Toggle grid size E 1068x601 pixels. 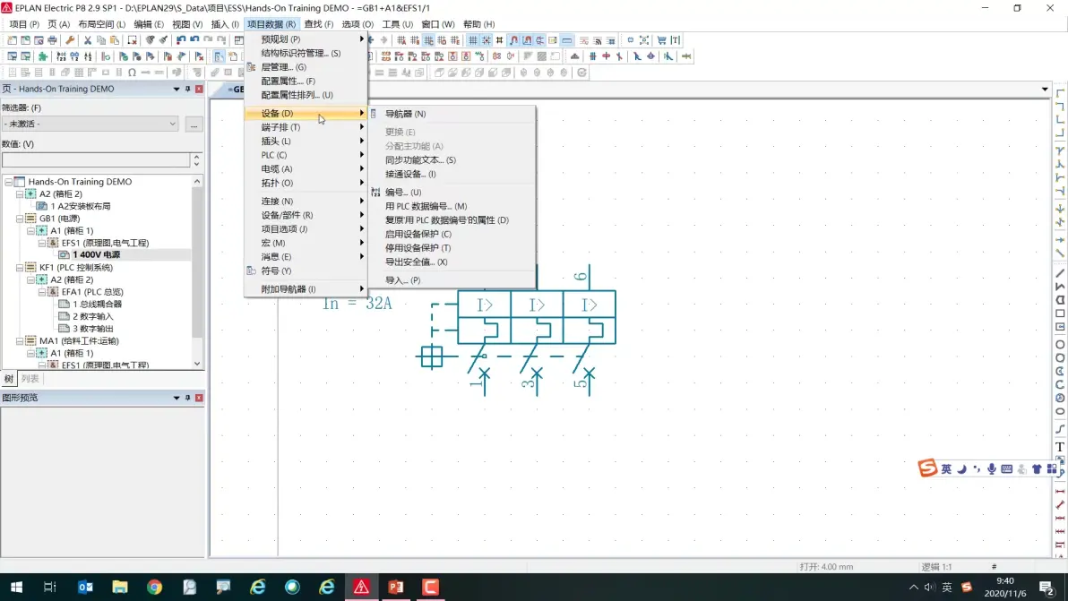click(x=455, y=40)
